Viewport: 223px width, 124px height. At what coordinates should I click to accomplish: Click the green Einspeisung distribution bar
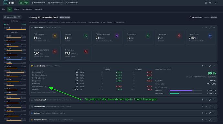[174, 94]
